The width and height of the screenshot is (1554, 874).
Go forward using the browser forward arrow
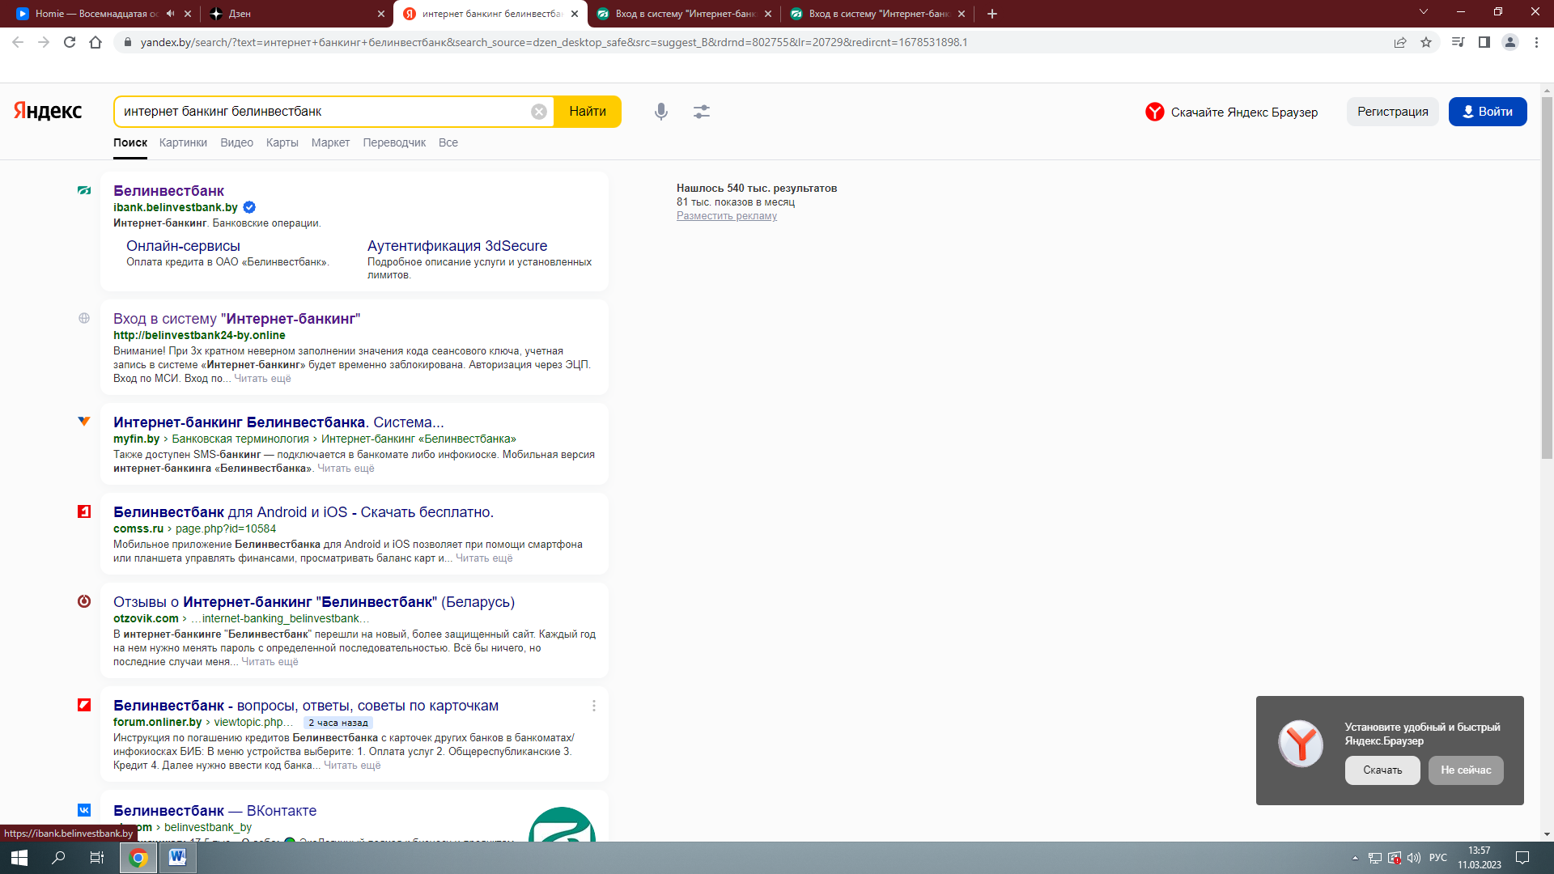point(44,42)
